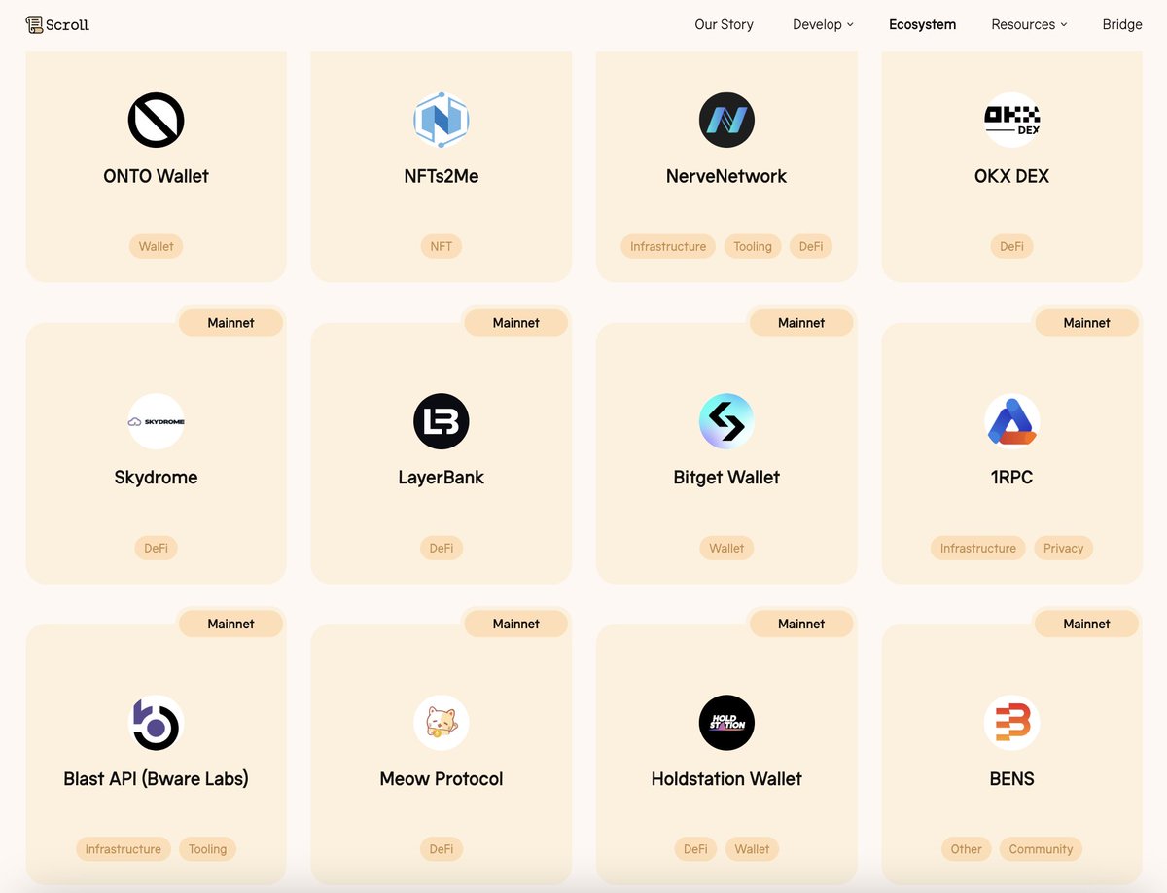Click Blast API (Bware Labs) title
Screen dimensions: 1167x893
pyautogui.click(x=156, y=779)
